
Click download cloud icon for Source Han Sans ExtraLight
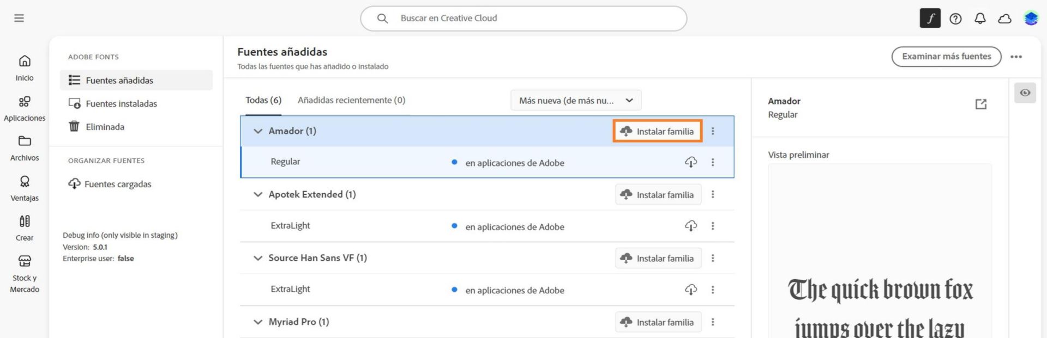click(691, 290)
